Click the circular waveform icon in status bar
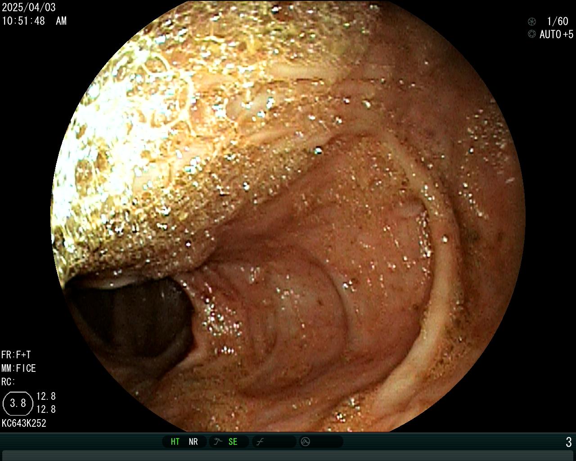Viewport: 576px width, 461px height. pos(306,442)
